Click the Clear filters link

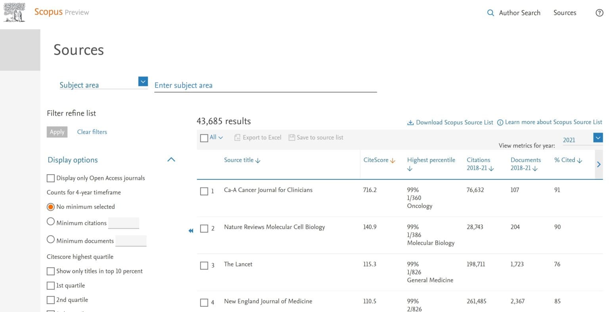[92, 132]
